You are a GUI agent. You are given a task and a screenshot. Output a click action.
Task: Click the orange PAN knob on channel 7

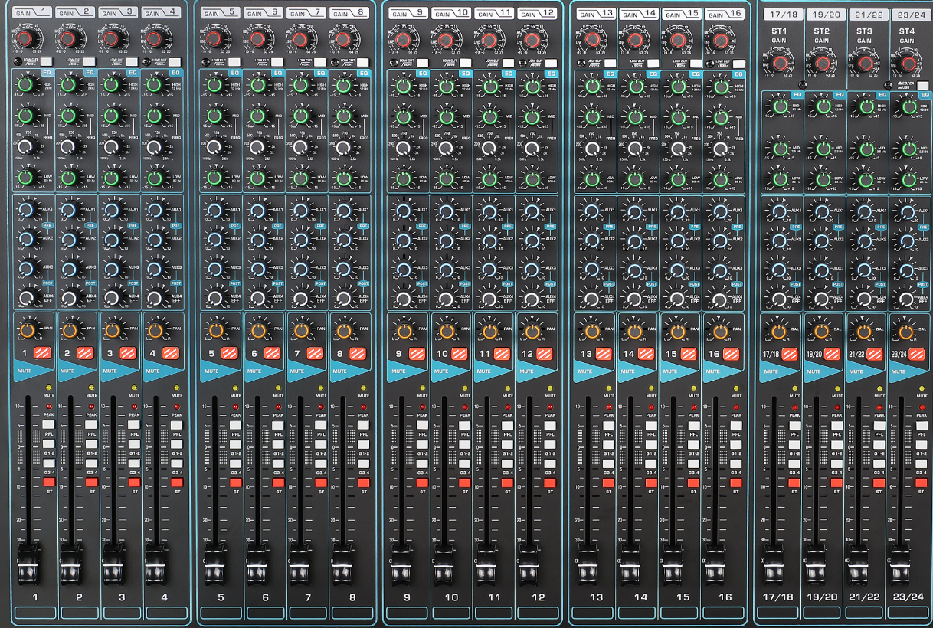coord(300,331)
